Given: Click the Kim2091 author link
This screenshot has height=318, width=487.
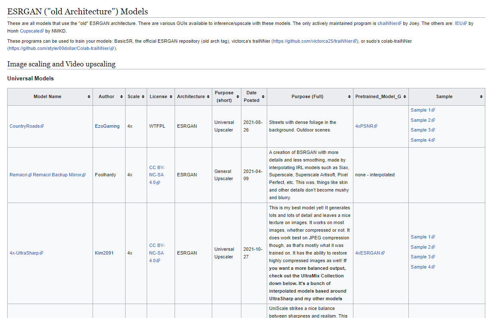Looking at the screenshot, I should point(104,253).
